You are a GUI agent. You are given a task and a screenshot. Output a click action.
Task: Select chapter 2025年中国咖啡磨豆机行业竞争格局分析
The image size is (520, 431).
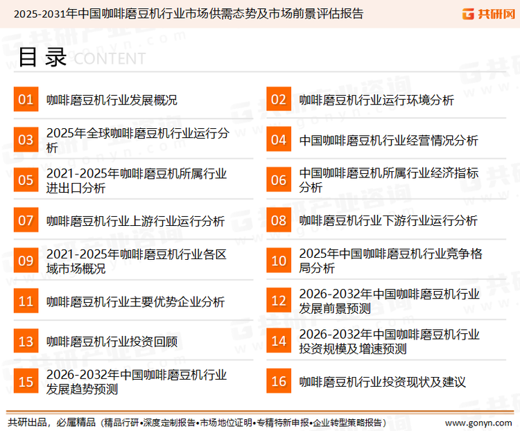[x=390, y=261]
